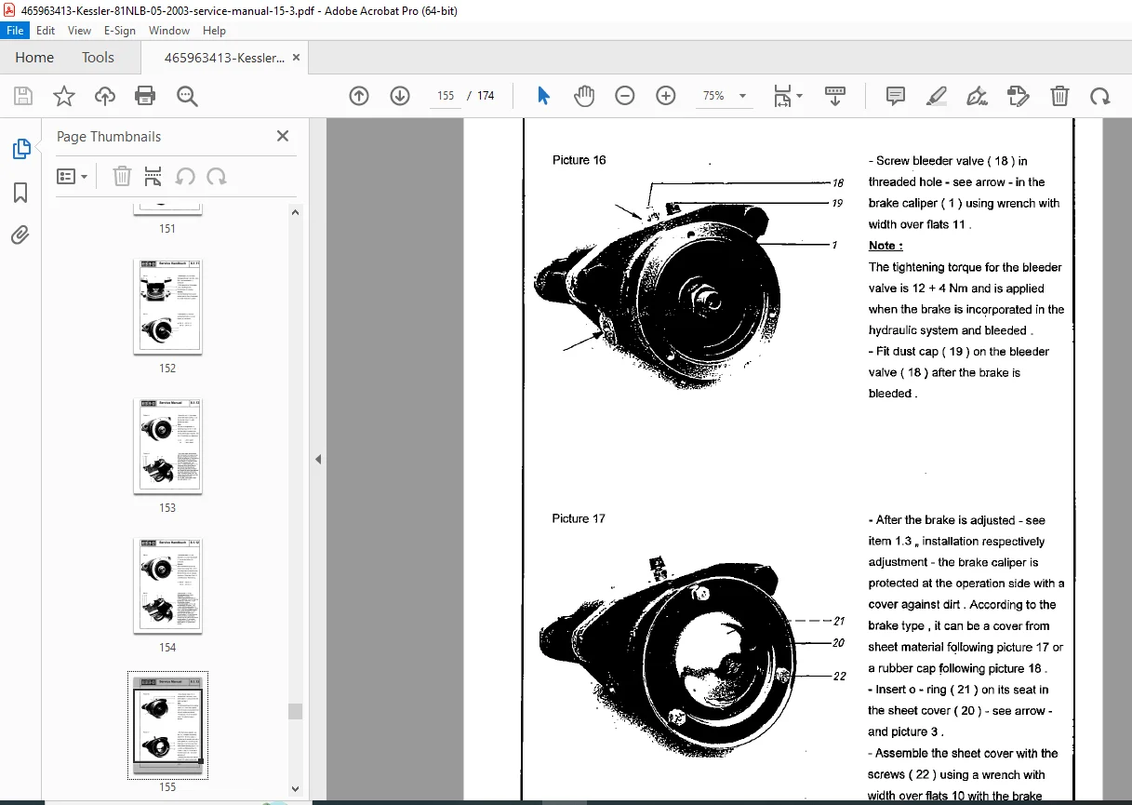Image resolution: width=1132 pixels, height=805 pixels.
Task: Open the Edit menu
Action: tap(46, 31)
